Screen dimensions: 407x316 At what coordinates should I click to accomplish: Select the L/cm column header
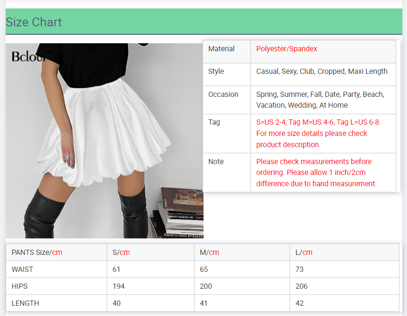344,253
